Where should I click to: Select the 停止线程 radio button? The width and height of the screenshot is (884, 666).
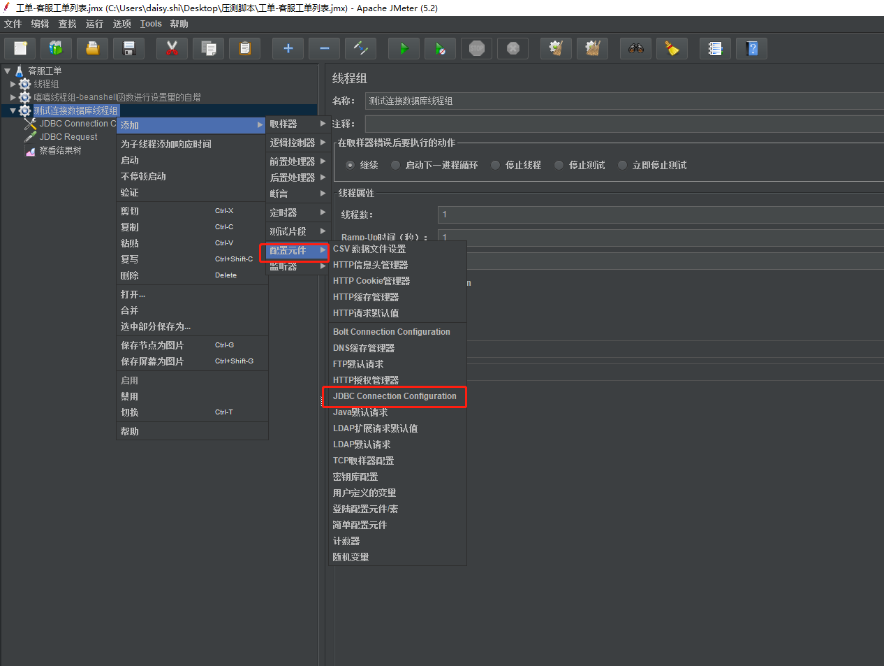(495, 165)
